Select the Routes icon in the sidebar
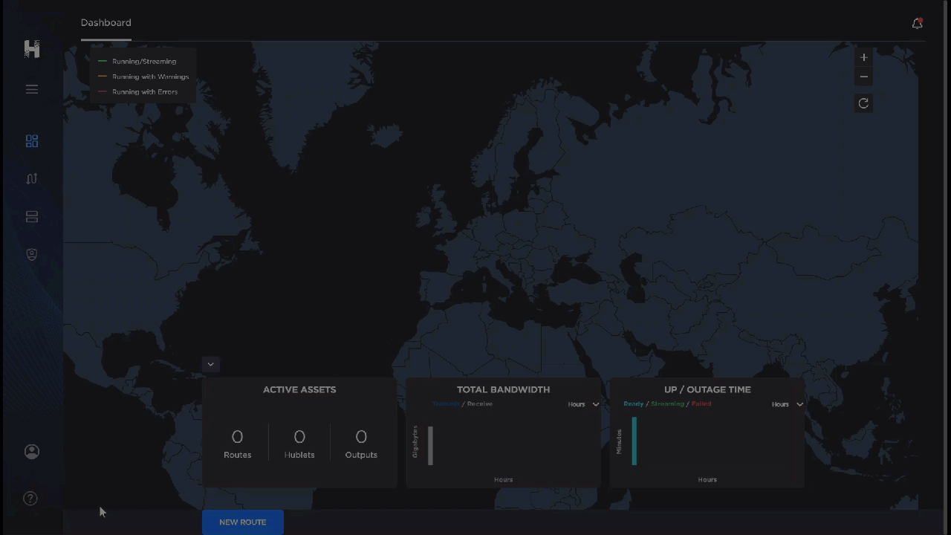The width and height of the screenshot is (951, 535). tap(32, 178)
